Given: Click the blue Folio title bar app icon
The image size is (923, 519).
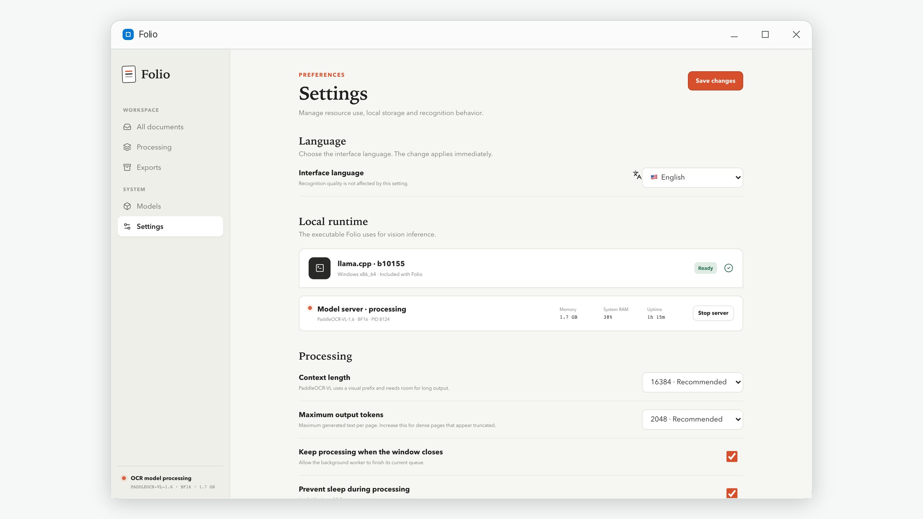Looking at the screenshot, I should pyautogui.click(x=128, y=34).
